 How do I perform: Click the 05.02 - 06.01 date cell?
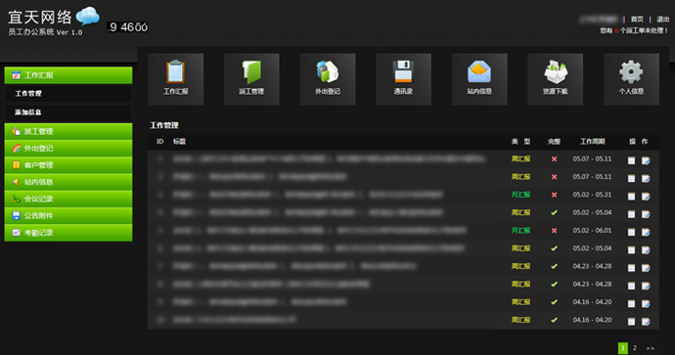592,230
